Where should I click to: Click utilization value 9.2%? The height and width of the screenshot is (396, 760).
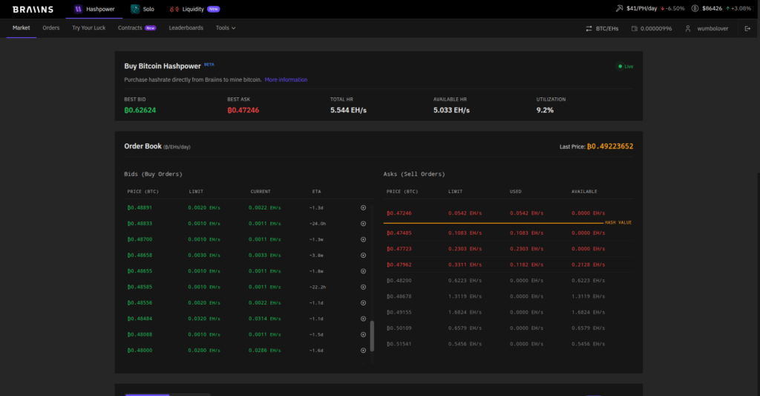[545, 110]
